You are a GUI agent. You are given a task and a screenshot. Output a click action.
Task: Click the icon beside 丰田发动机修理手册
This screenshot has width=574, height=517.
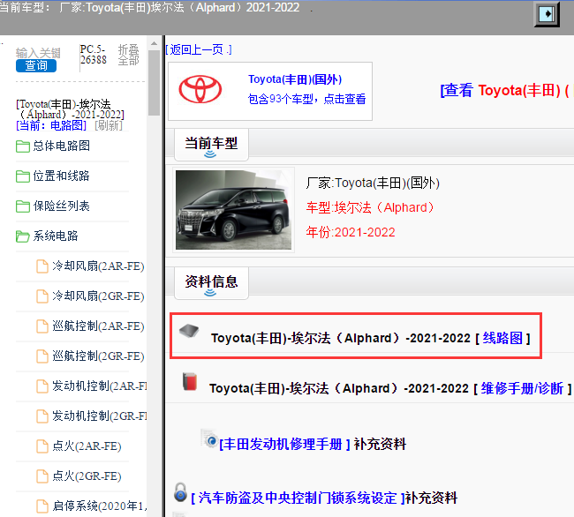[209, 438]
